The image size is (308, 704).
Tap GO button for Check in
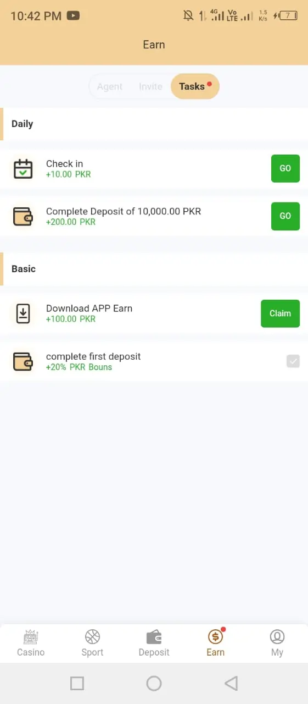point(285,168)
